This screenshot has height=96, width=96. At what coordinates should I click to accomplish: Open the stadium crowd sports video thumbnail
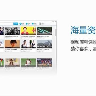click(x=44, y=63)
